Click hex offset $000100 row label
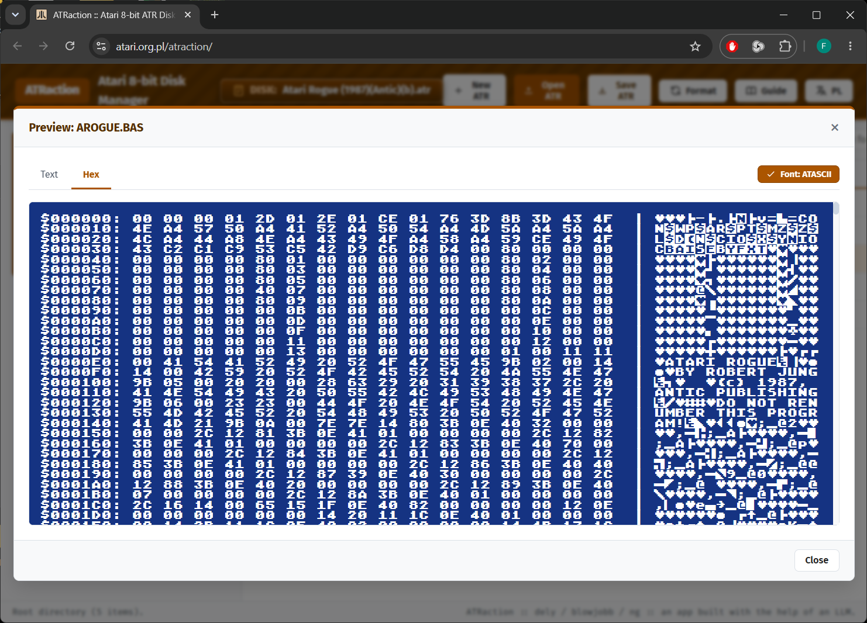Screen dimensions: 867x623 click(80, 382)
